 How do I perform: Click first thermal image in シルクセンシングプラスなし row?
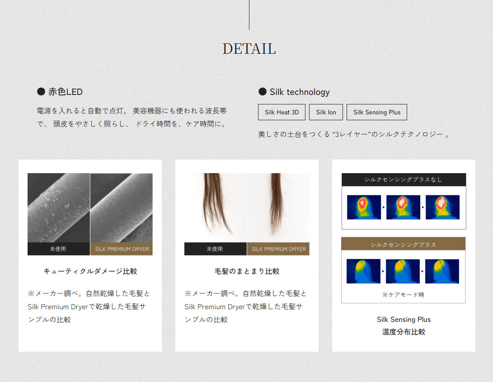pos(364,207)
